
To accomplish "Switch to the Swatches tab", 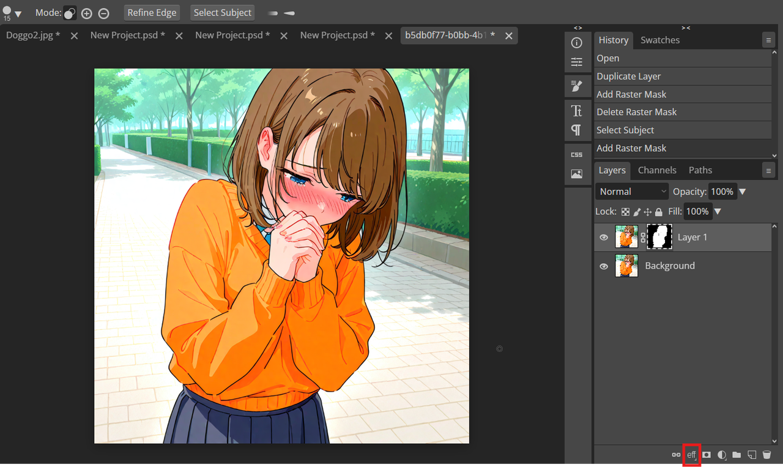I will [660, 40].
